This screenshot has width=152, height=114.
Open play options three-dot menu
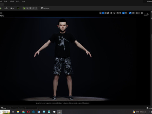(36, 8)
